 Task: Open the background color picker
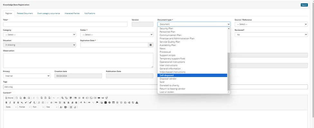66,107
